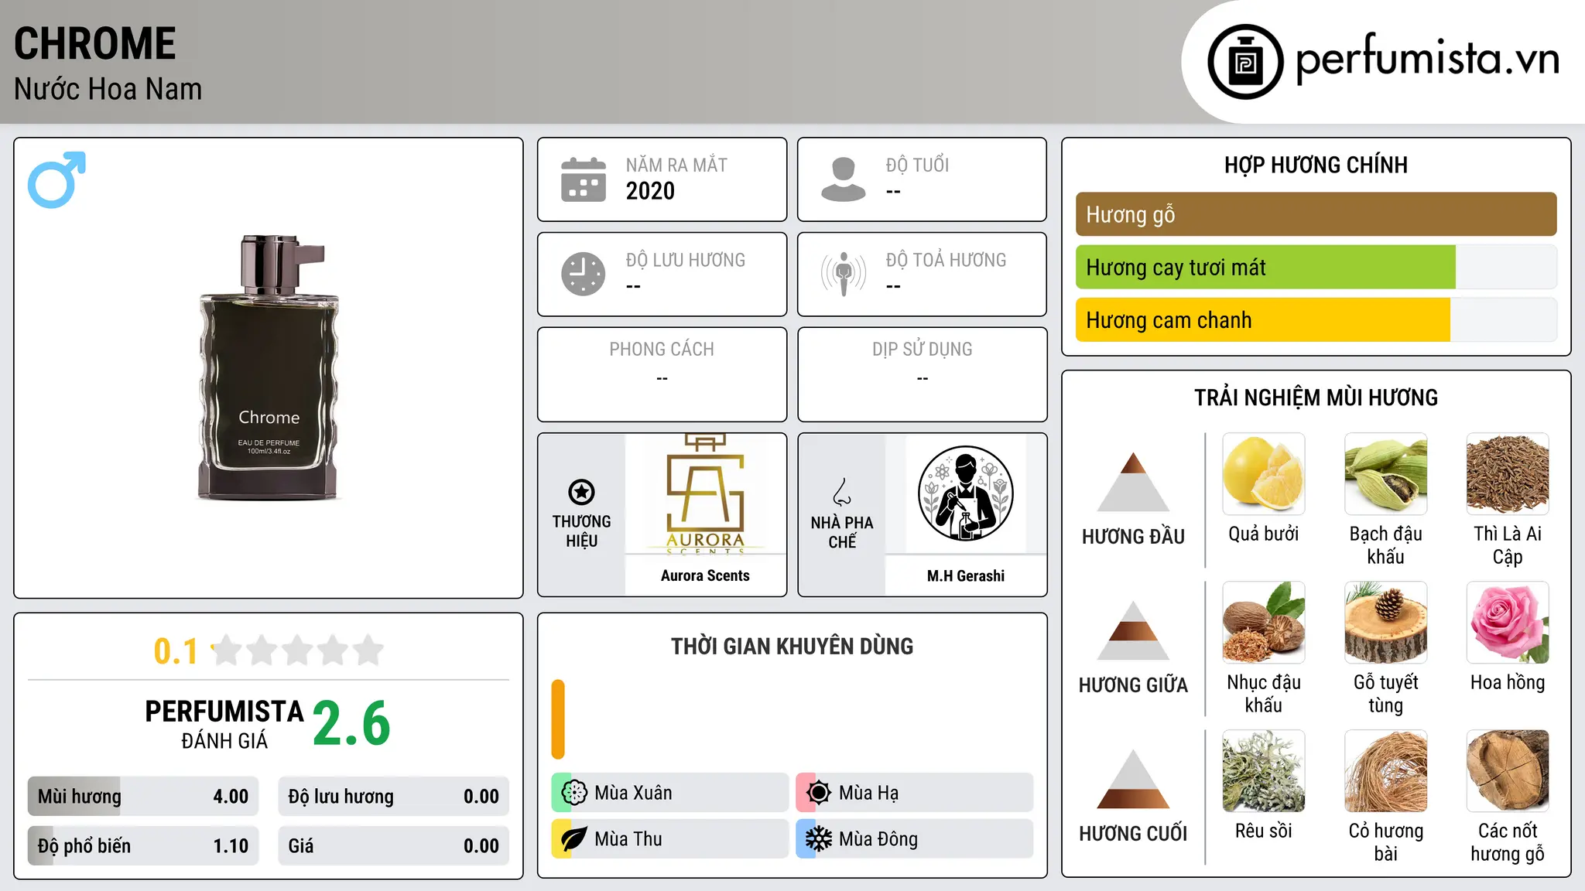
Task: Click the Hương gỗ accord bar
Action: pyautogui.click(x=1316, y=214)
